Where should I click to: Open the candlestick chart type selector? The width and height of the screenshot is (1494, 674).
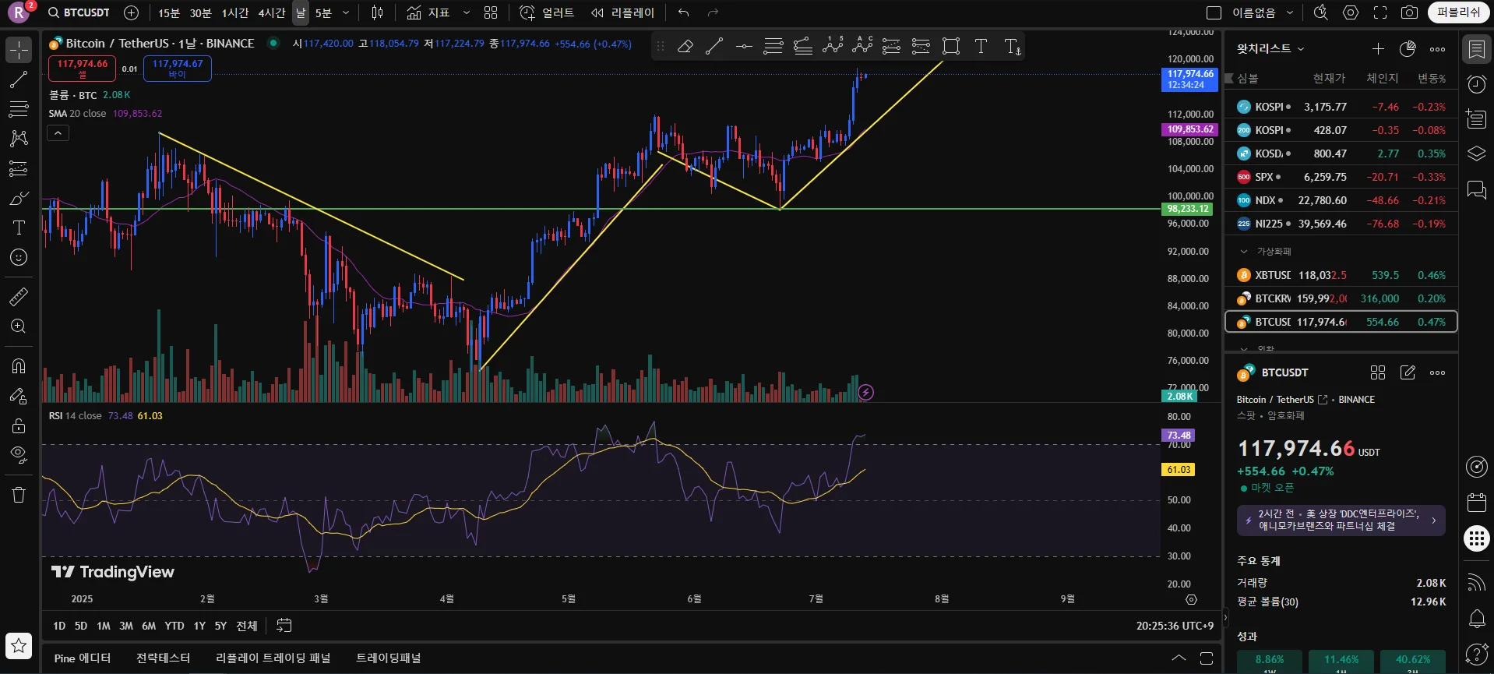click(378, 12)
